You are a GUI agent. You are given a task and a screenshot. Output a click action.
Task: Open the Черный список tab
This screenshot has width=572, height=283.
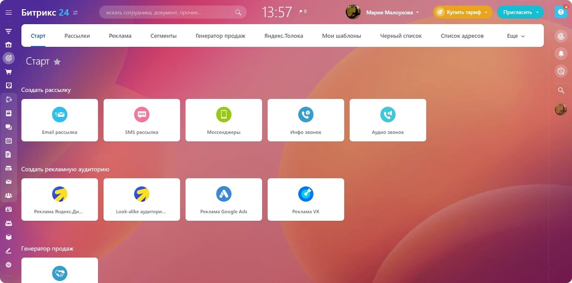pos(401,36)
